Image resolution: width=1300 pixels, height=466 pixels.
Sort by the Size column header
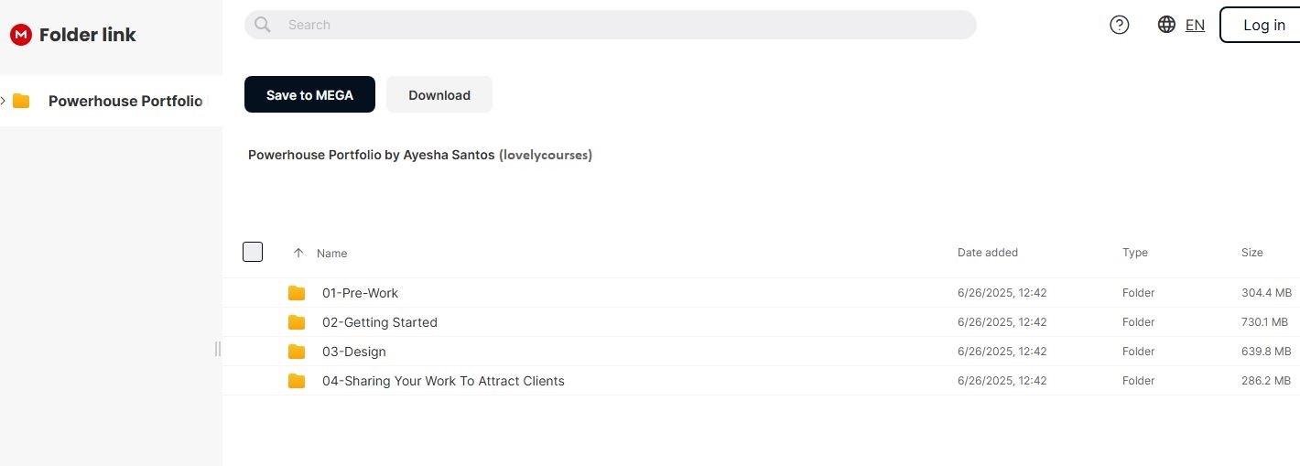(x=1251, y=253)
